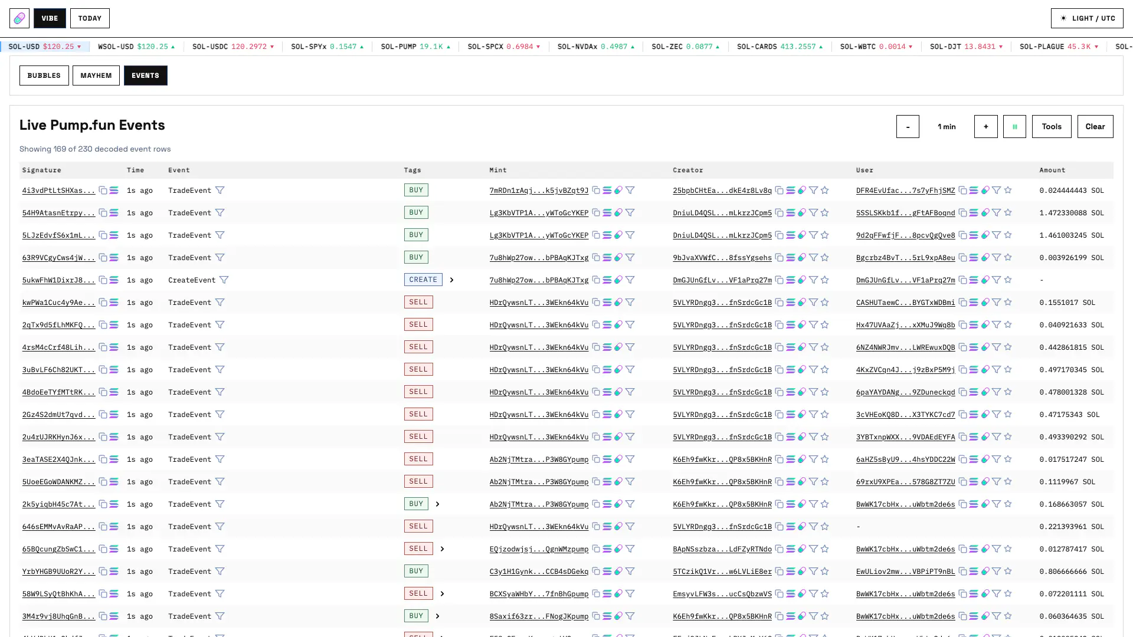Open signature link 63R9VCgyCws4jW
The image size is (1133, 637).
tap(58, 258)
